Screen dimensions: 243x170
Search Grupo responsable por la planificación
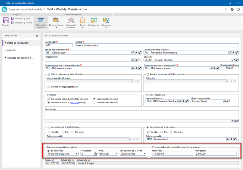pos(133,68)
